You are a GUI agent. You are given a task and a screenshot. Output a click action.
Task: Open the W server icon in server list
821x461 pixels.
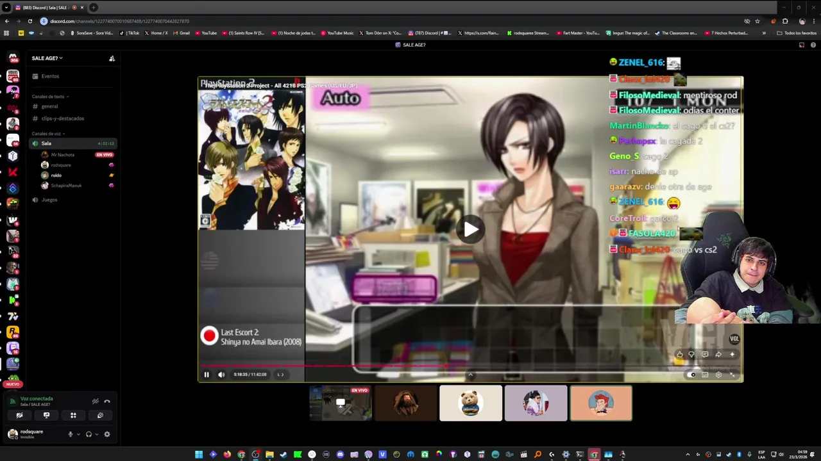coord(13,220)
